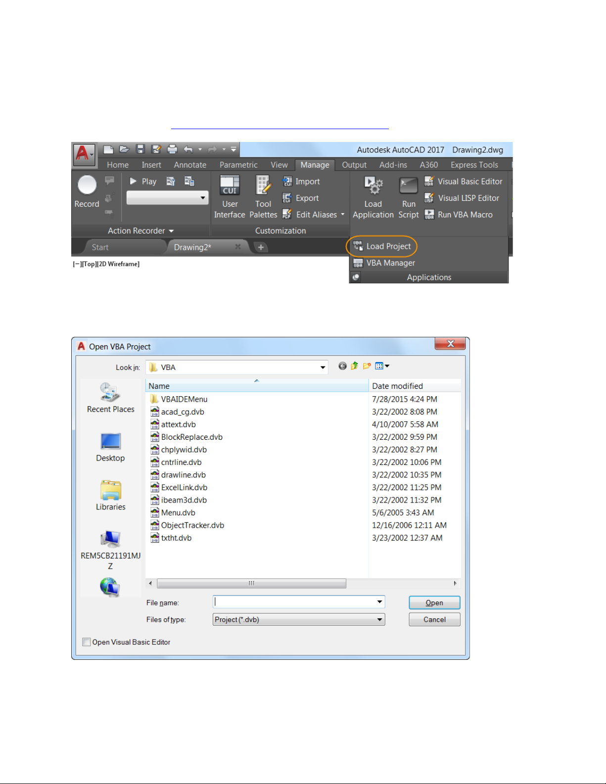Viewport: 606px width, 784px height.
Task: Click the Redo arrow icon
Action: click(x=213, y=149)
